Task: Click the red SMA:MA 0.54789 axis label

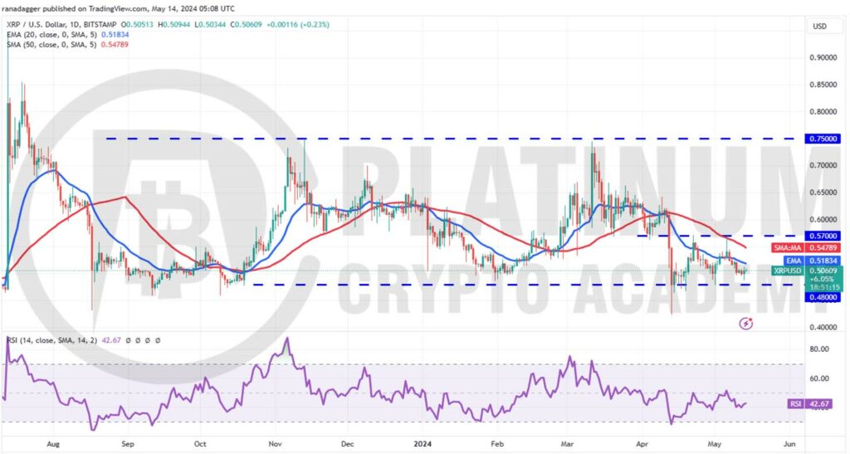Action: point(805,247)
